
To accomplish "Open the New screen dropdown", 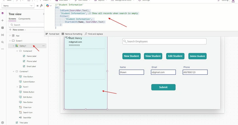I will click(x=17, y=30).
